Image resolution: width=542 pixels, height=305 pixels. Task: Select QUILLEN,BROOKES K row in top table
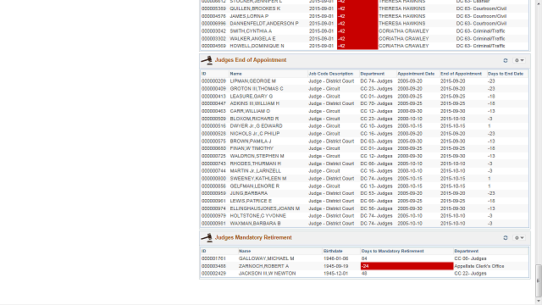tap(364, 8)
